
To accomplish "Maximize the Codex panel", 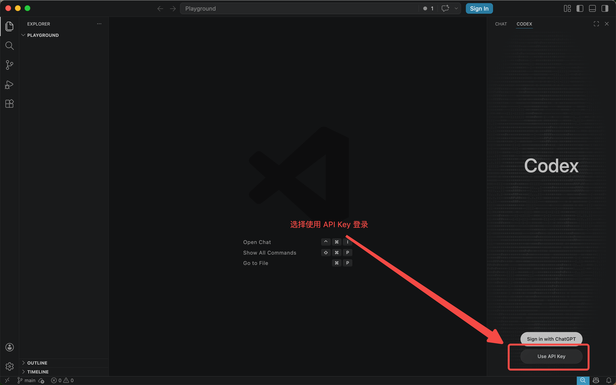I will (x=596, y=24).
